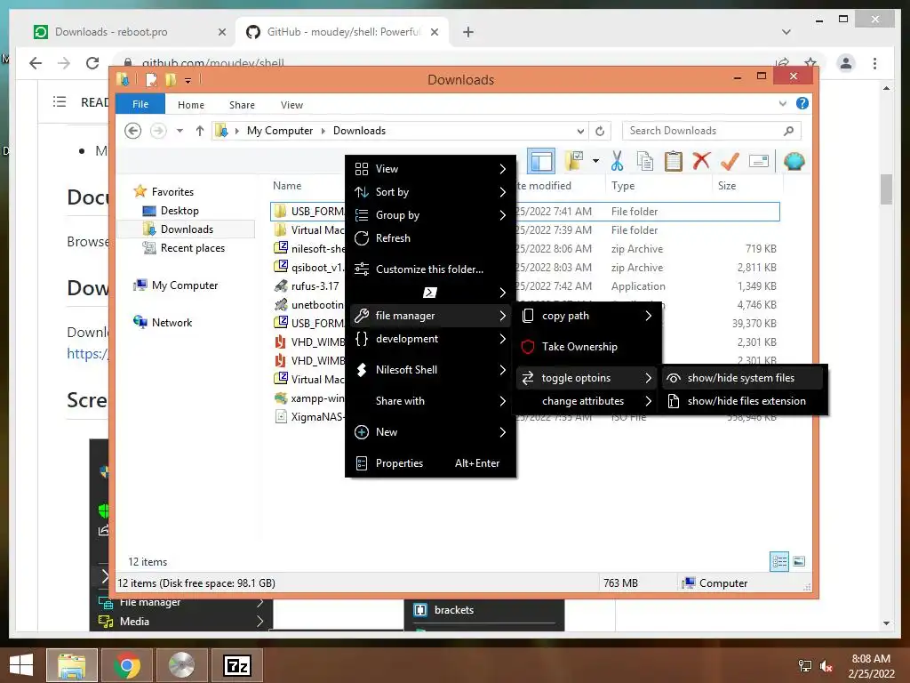This screenshot has height=683, width=910.
Task: Toggle show/hide files extension
Action: tap(742, 401)
